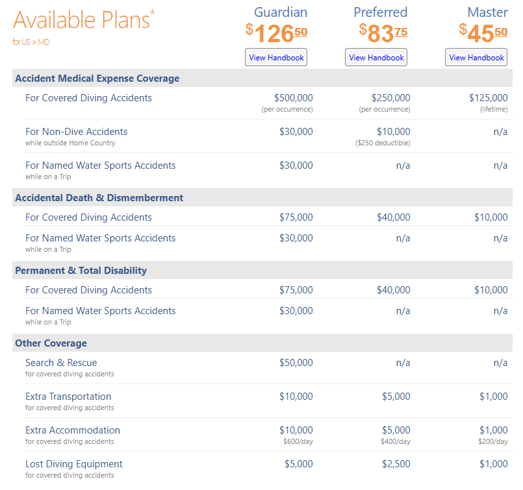Select the $250,000 Preferred diving accident value
This screenshot has height=490, width=523.
[x=390, y=97]
